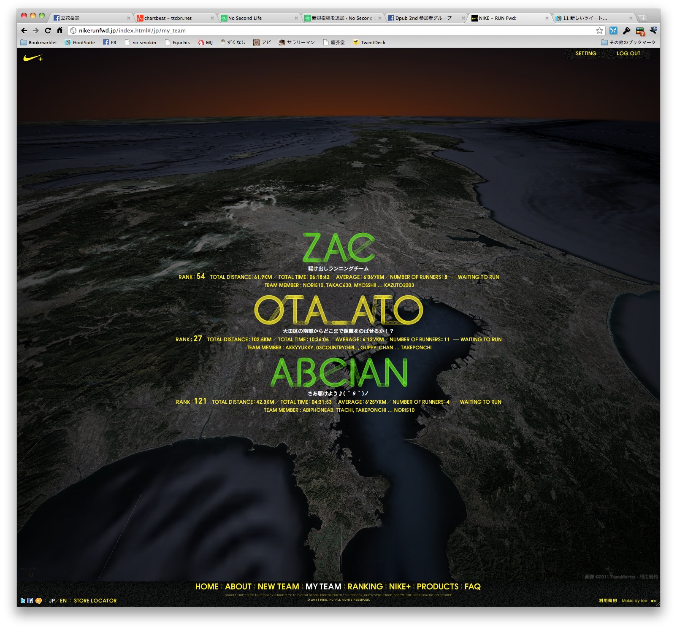Viewport: 677px width, 632px height.
Task: Go to HOME in bottom navigation
Action: click(x=207, y=586)
